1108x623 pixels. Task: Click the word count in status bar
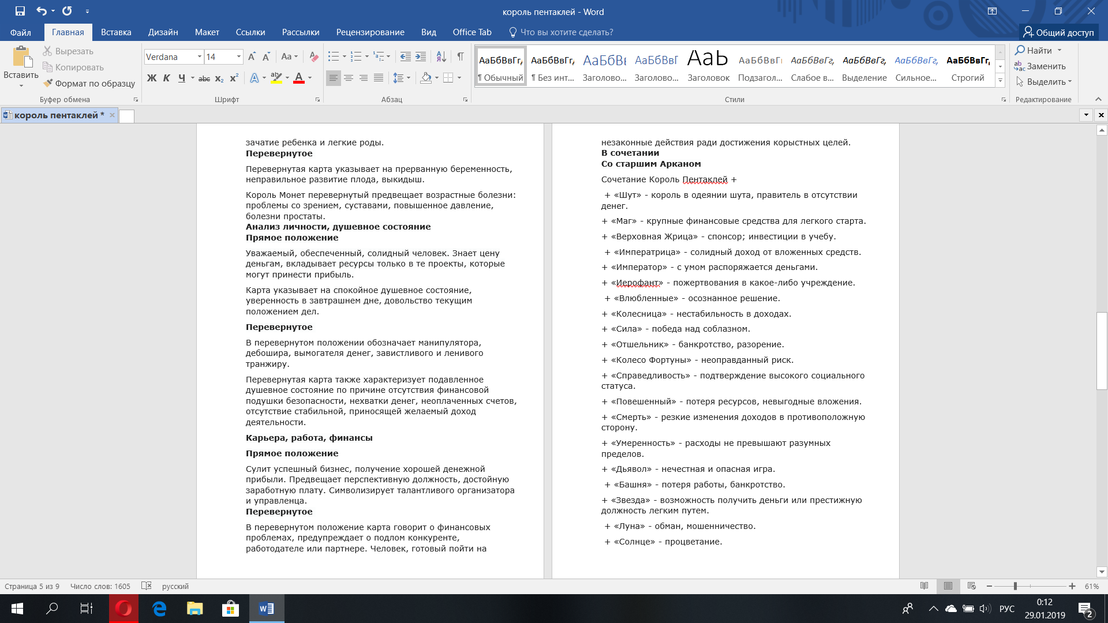click(x=100, y=586)
